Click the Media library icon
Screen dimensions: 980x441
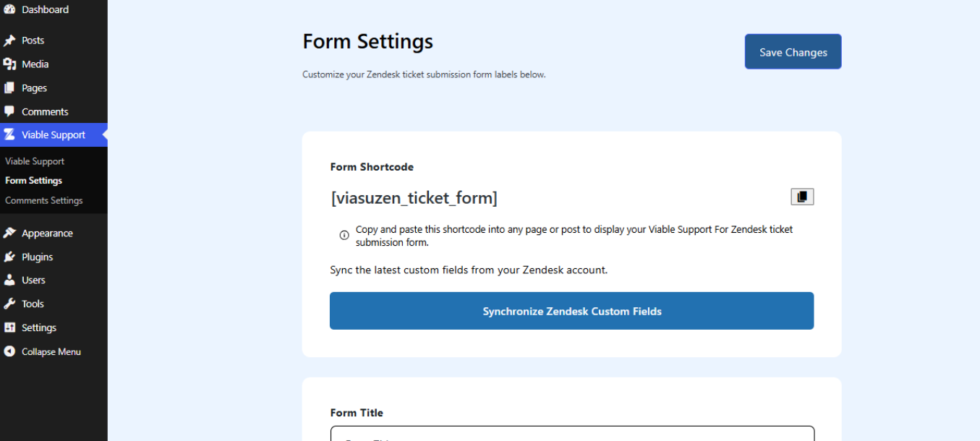click(x=9, y=64)
